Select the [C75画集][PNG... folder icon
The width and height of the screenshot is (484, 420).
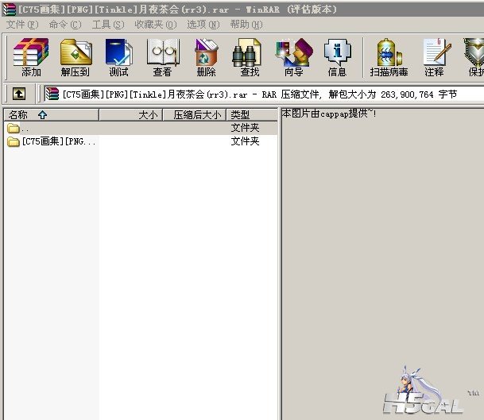tap(14, 142)
